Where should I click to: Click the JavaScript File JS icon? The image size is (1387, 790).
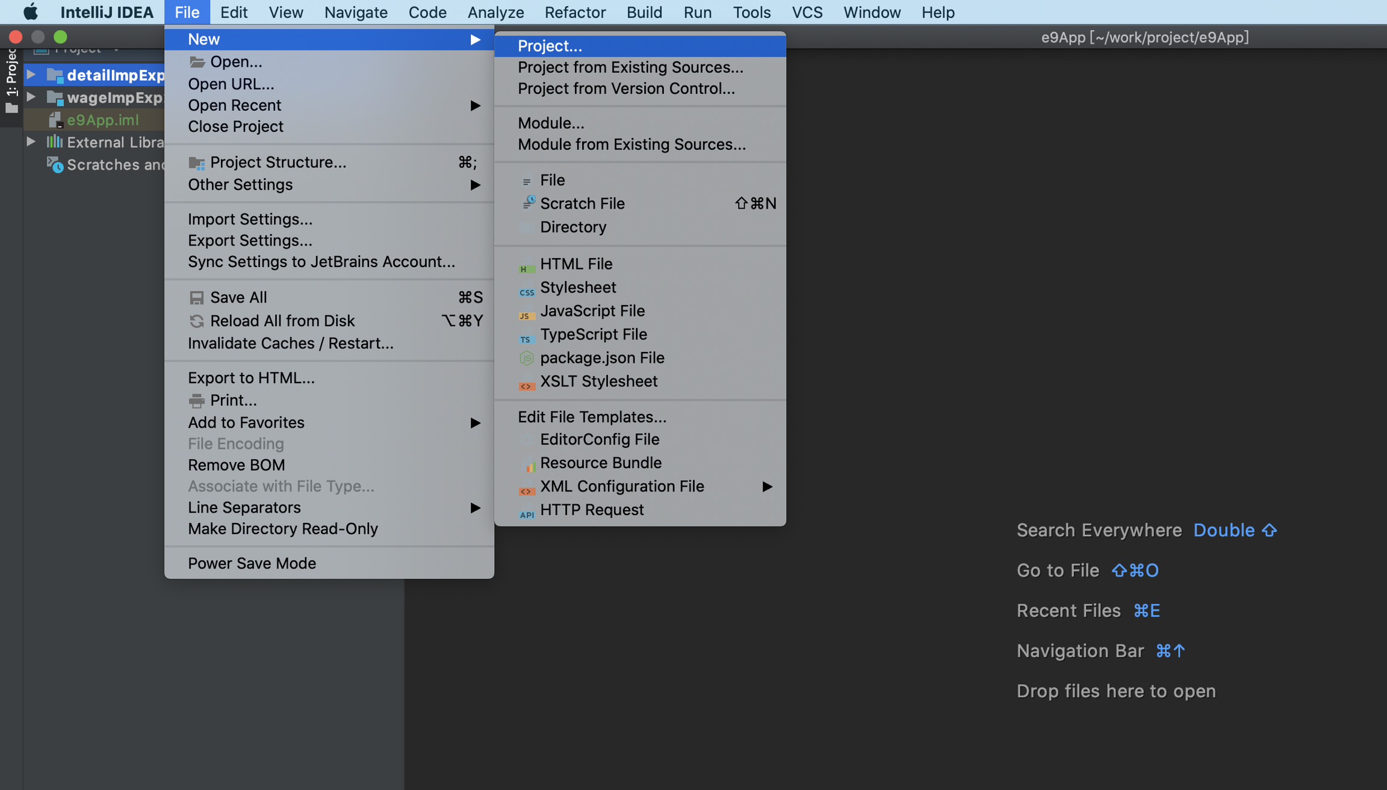(x=526, y=312)
